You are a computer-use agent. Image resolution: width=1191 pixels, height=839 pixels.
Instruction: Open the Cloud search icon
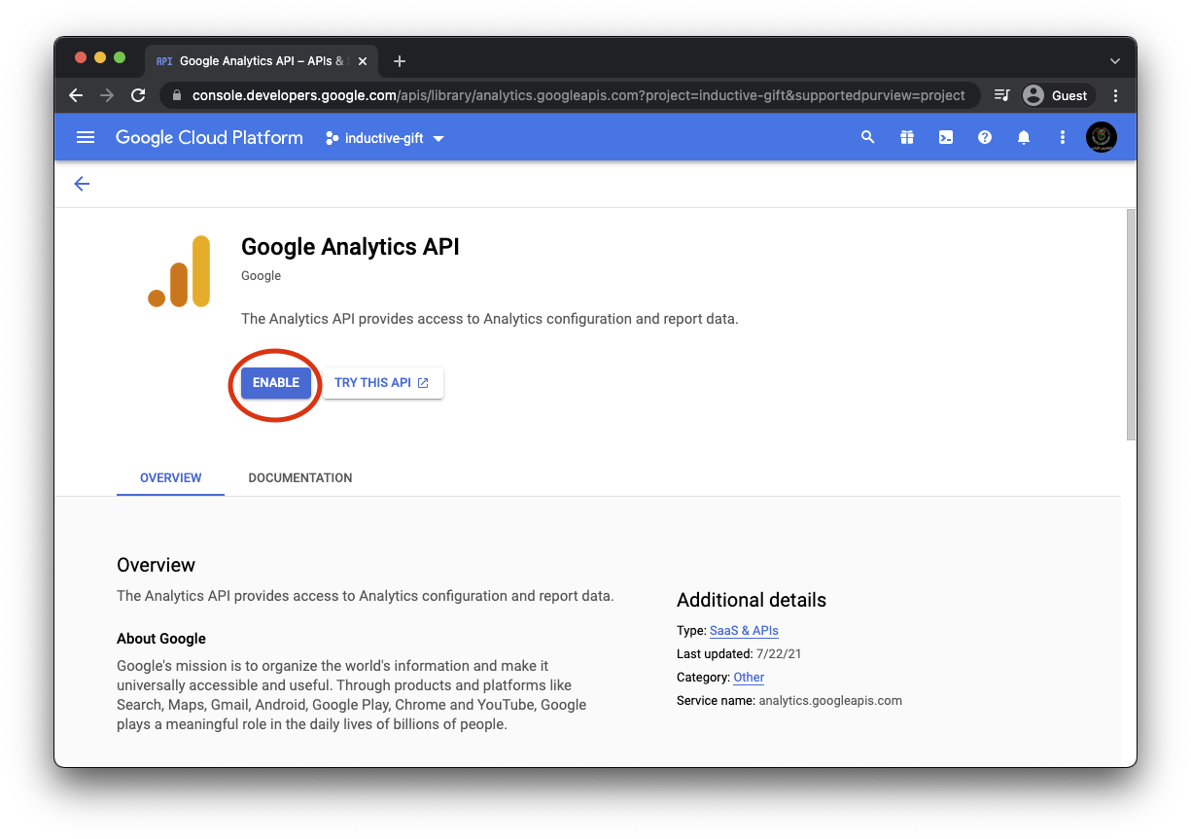tap(868, 138)
